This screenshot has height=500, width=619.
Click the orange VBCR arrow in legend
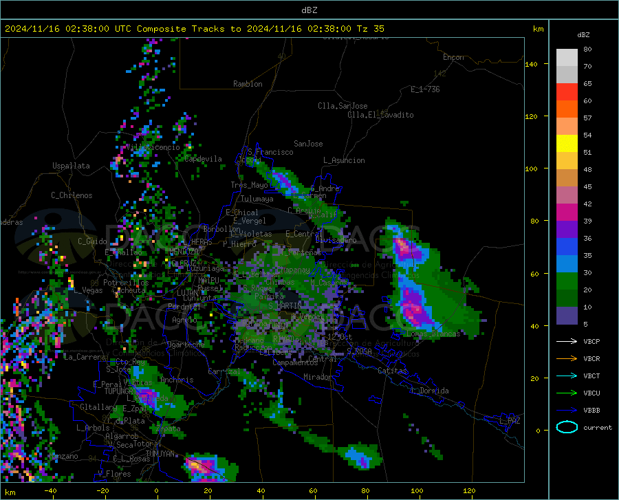click(x=567, y=359)
